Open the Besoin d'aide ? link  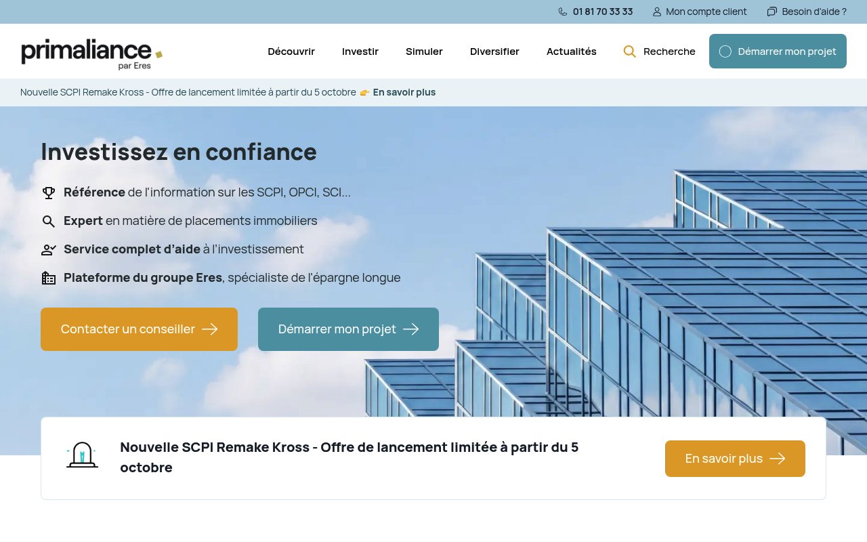coord(814,12)
